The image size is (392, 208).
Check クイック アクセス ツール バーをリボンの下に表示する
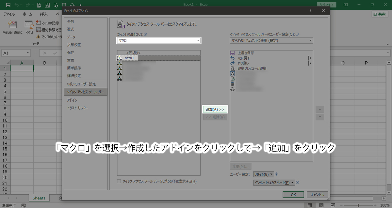click(x=120, y=181)
